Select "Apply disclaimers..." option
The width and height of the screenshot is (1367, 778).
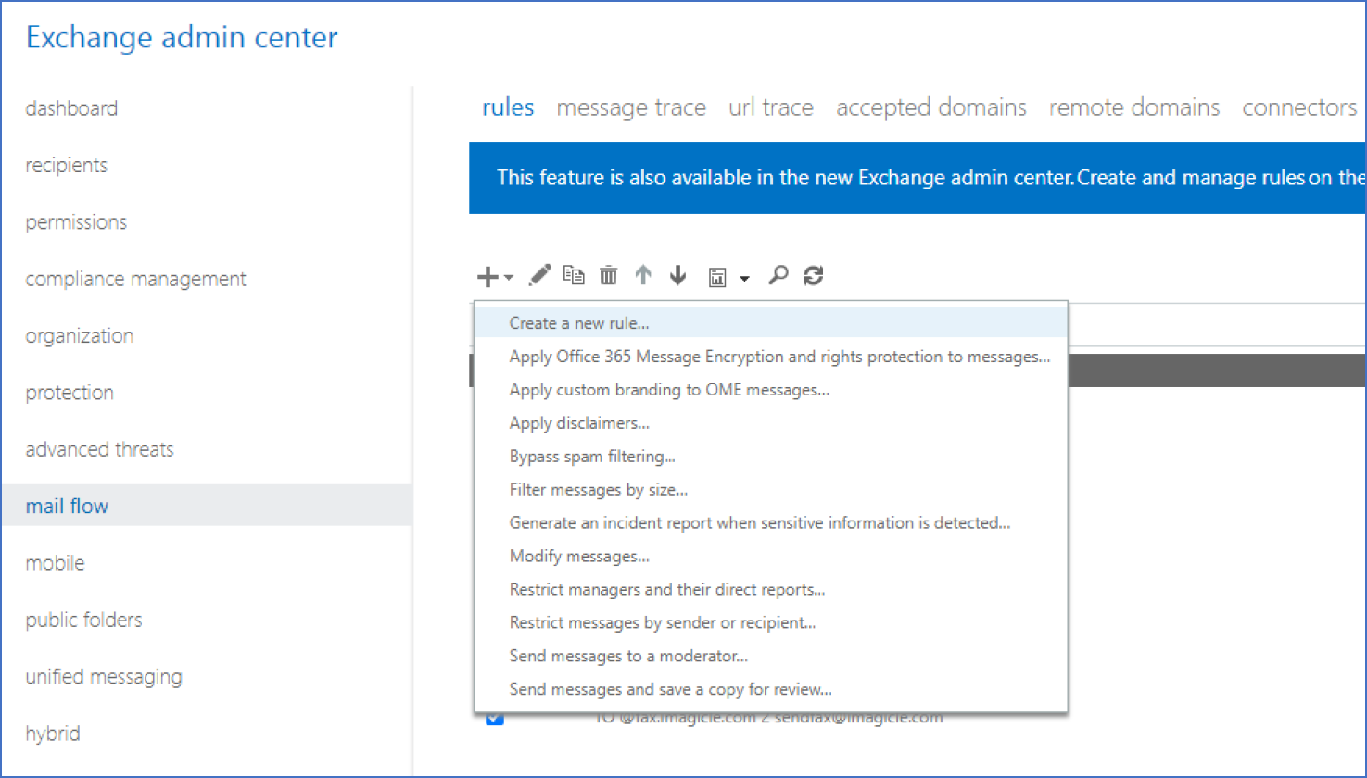click(x=579, y=423)
